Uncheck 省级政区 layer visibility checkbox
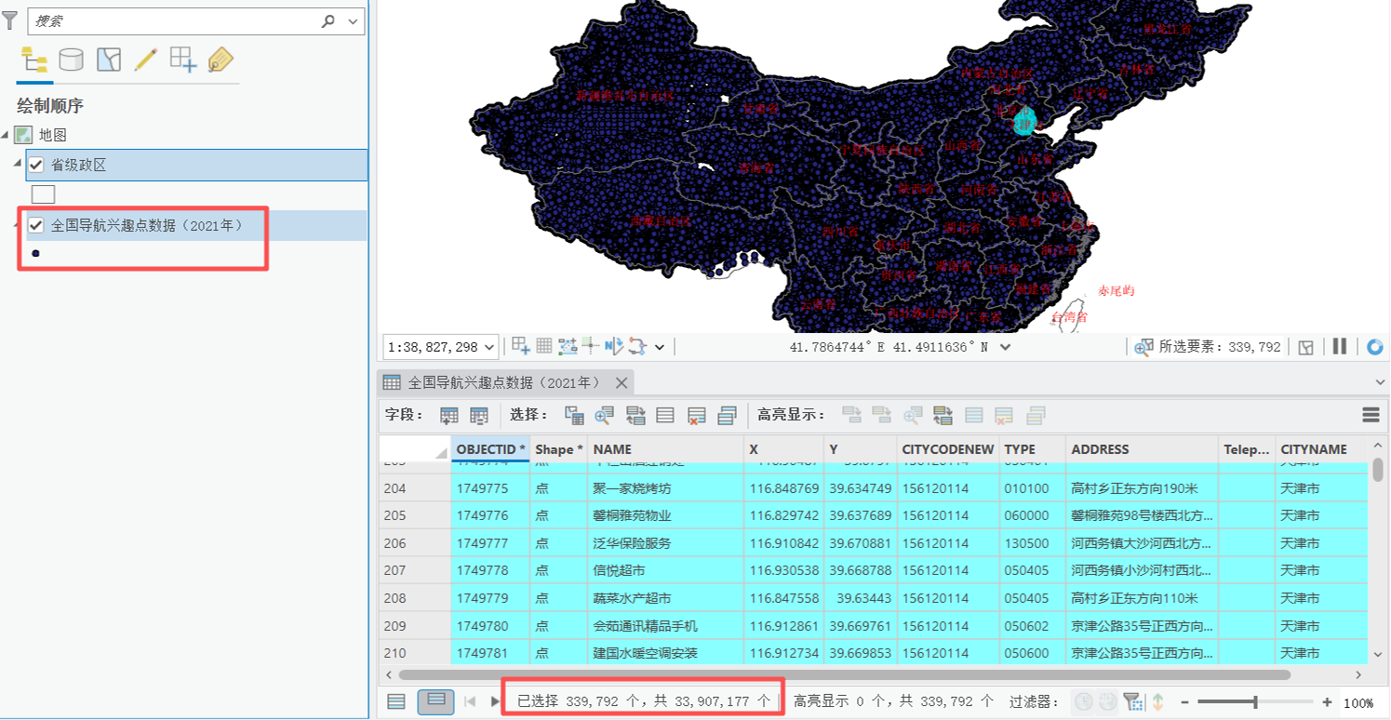 coord(36,165)
